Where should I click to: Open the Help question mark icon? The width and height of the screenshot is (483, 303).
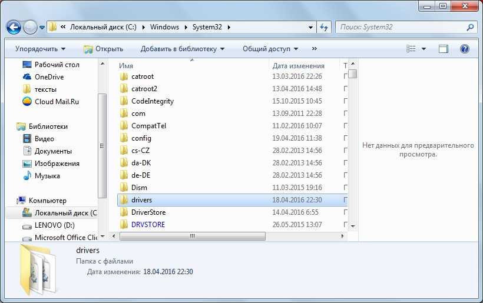[464, 49]
